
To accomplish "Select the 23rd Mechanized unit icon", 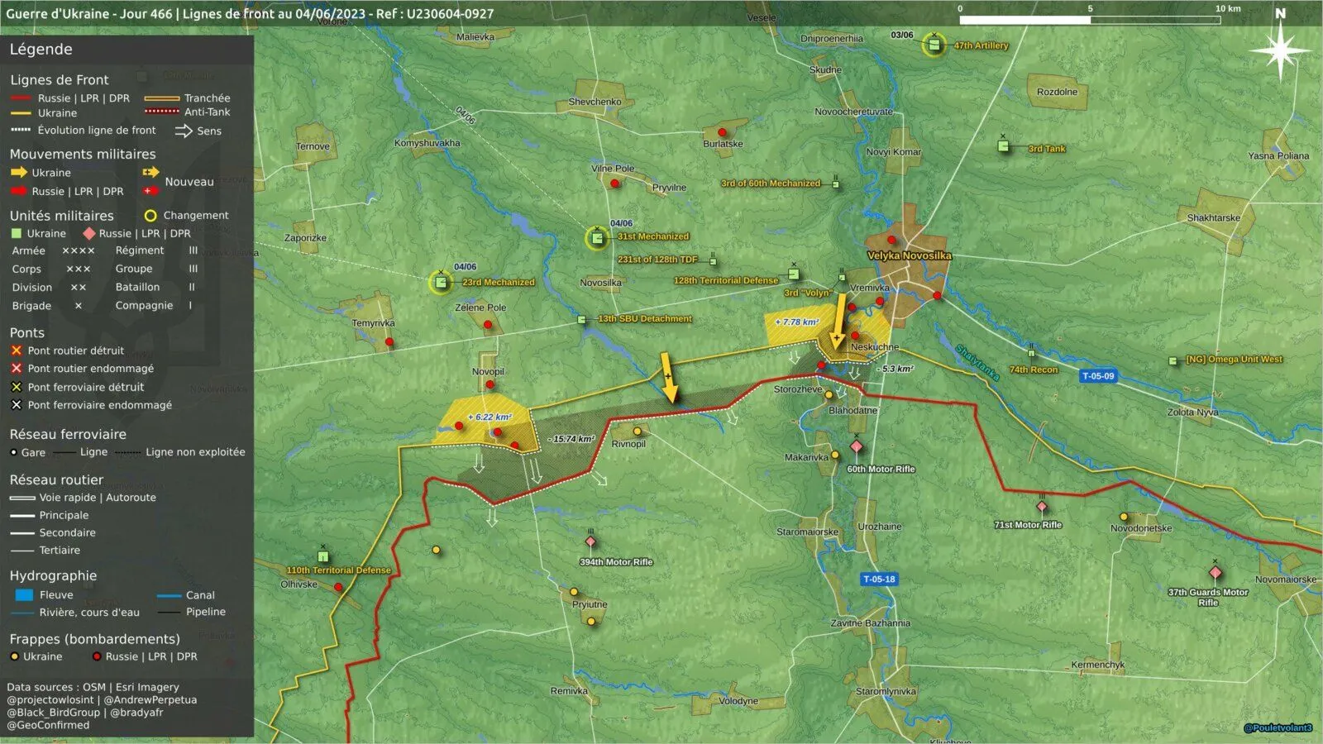I will pyautogui.click(x=441, y=283).
